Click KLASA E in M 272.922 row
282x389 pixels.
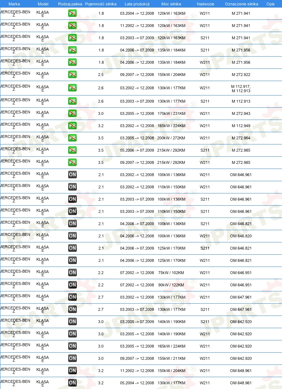tap(43, 75)
